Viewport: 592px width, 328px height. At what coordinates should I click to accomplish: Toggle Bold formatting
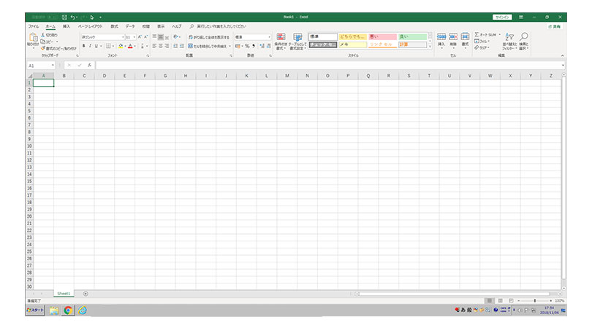click(x=84, y=46)
